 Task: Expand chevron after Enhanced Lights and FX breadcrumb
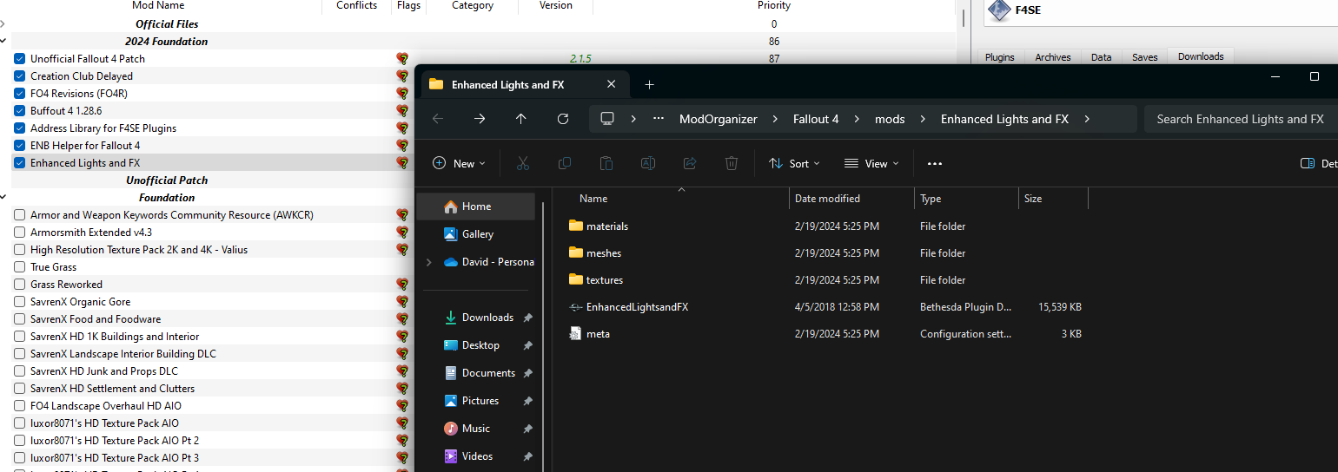coord(1087,119)
